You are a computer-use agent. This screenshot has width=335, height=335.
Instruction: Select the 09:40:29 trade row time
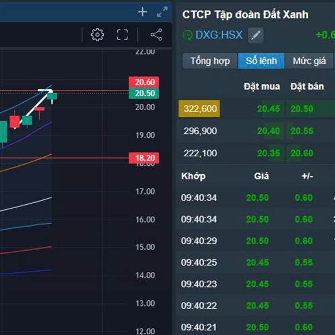click(x=199, y=241)
